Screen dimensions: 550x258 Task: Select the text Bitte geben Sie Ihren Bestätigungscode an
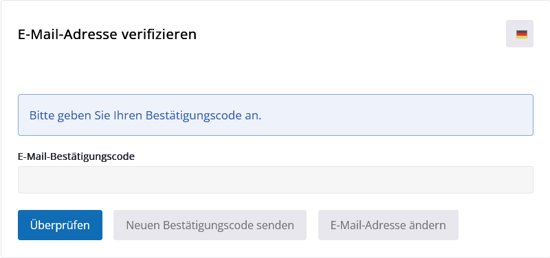tap(145, 115)
